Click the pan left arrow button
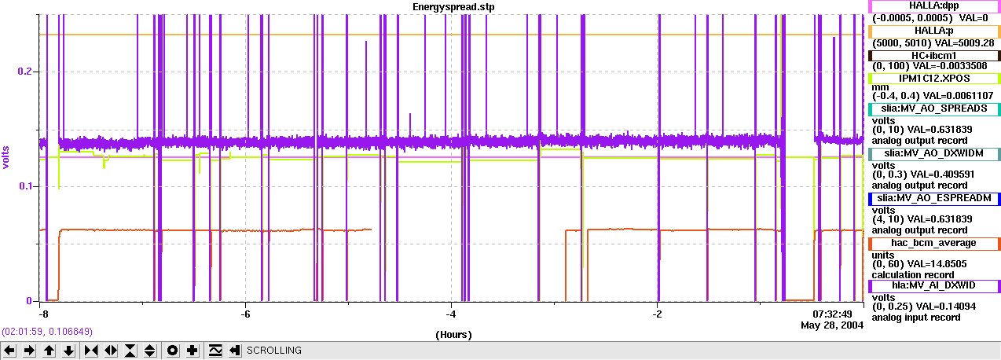The height and width of the screenshot is (360, 1001). 9,350
